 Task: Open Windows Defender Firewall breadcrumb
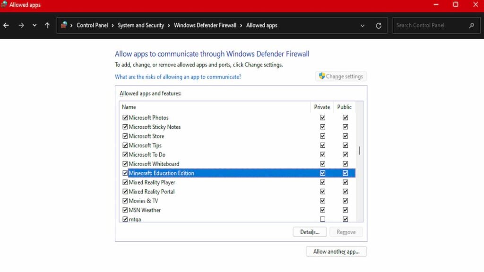coord(205,25)
